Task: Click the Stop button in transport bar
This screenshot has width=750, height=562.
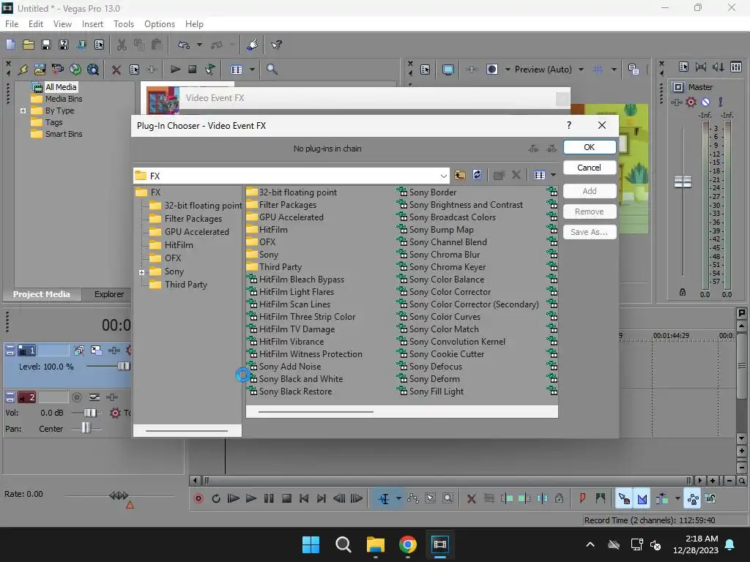Action: coord(286,498)
